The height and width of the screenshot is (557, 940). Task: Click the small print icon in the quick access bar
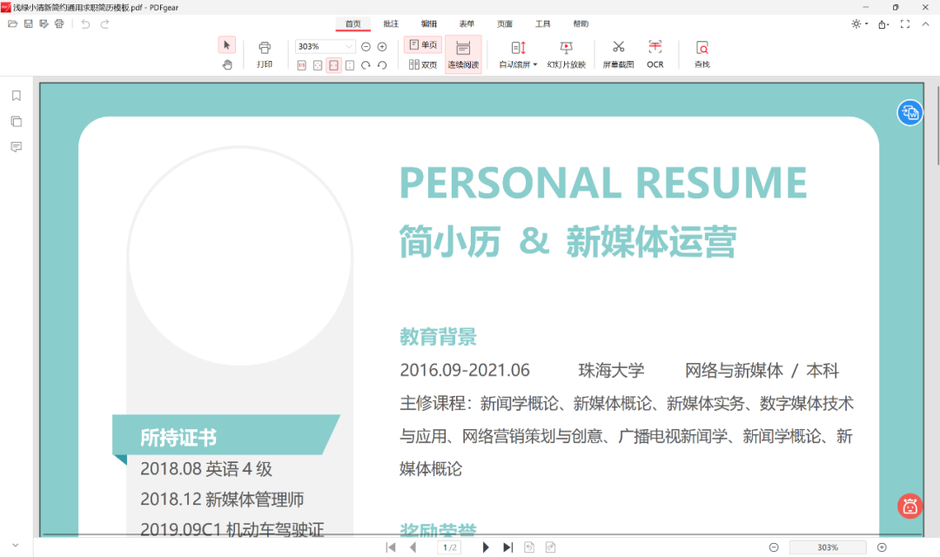point(59,24)
